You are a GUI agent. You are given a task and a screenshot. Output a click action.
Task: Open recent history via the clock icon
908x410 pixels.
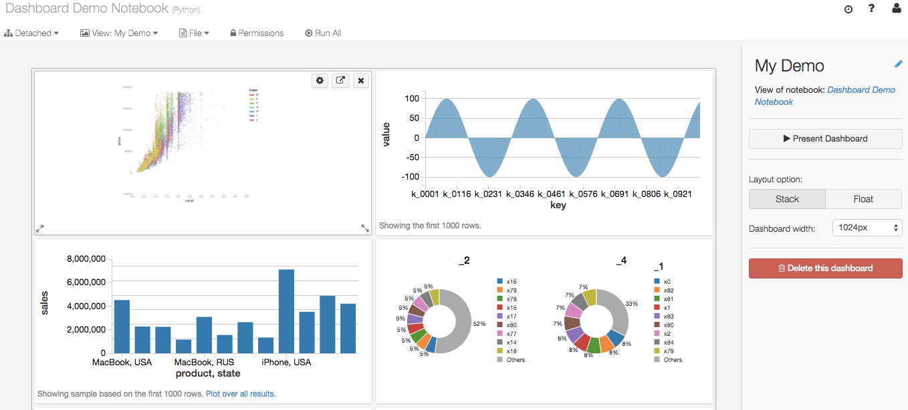point(848,9)
